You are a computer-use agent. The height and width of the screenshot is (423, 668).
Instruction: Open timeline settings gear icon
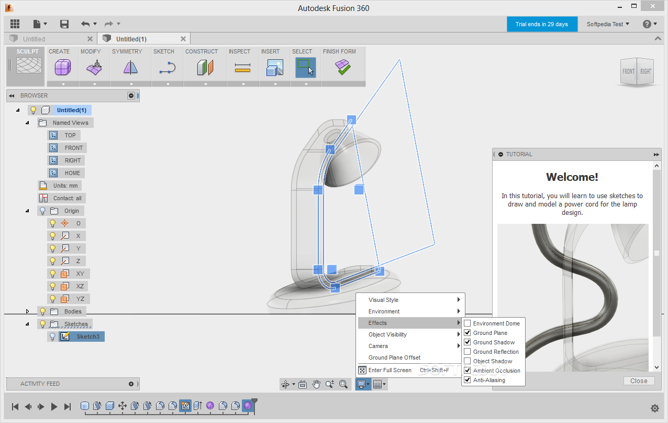(654, 408)
